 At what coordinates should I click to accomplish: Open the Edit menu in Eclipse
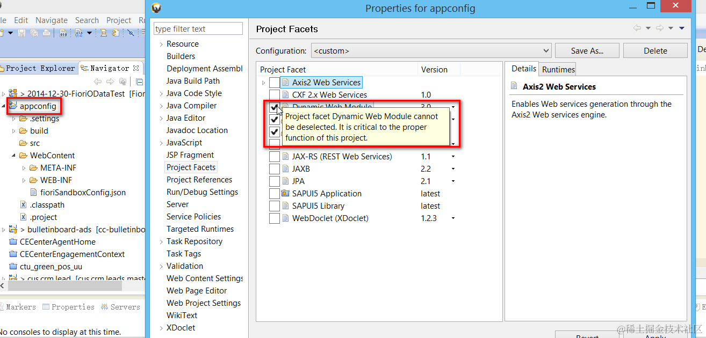[x=21, y=20]
